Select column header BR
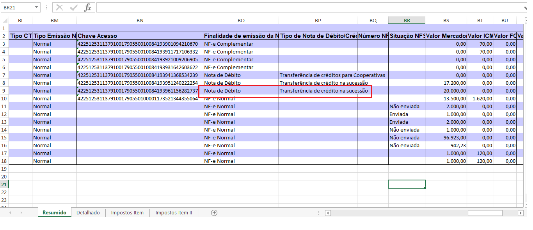The image size is (533, 230). (407, 20)
